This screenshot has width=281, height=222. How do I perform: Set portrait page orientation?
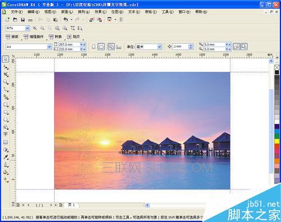pyautogui.click(x=94, y=47)
